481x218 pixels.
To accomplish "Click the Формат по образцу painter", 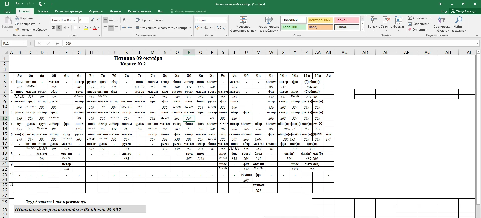I will (x=31, y=30).
